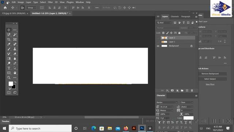Toggle Auto-Select checkbox in options bar

tap(22, 8)
